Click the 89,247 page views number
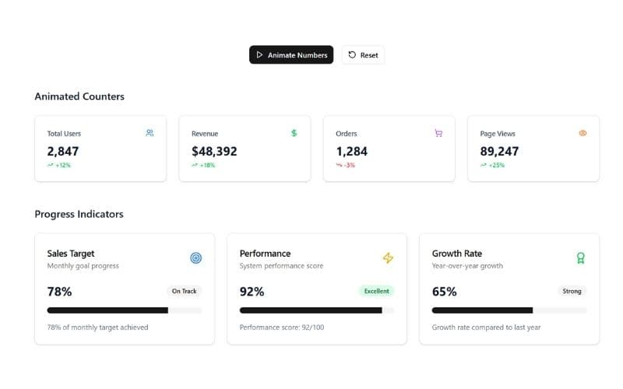Image resolution: width=623 pixels, height=389 pixels. (499, 151)
